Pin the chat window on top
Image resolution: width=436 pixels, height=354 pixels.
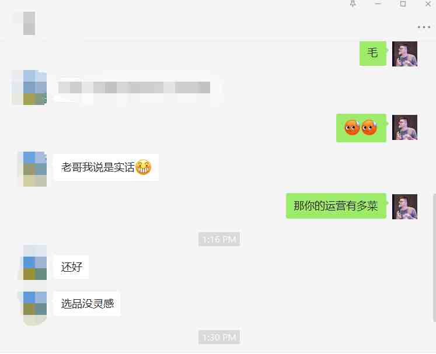pyautogui.click(x=353, y=4)
